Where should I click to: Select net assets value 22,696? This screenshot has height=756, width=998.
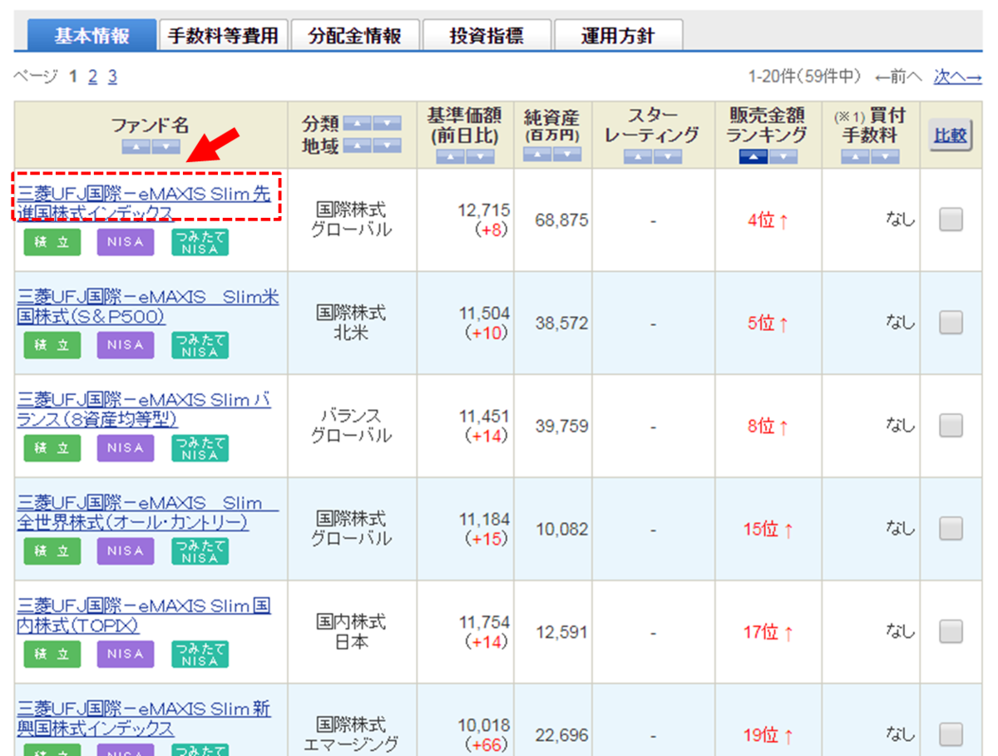(x=561, y=735)
